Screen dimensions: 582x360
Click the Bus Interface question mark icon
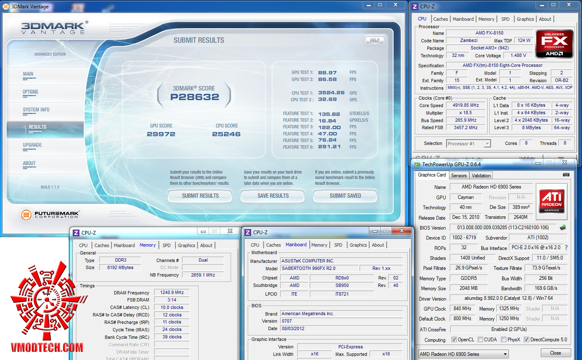[x=566, y=247]
